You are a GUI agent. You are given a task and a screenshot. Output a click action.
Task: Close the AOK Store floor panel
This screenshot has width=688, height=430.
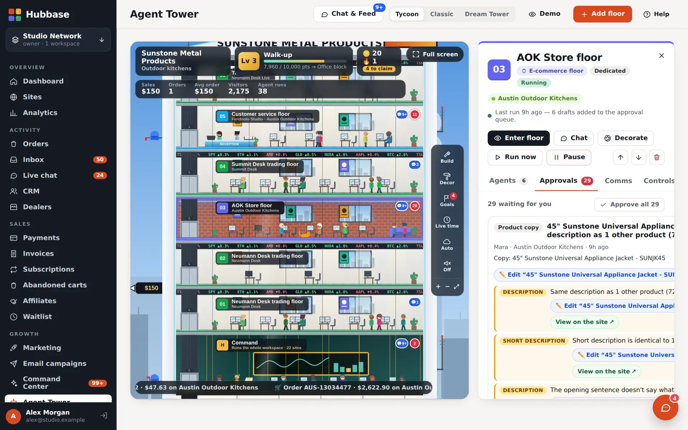(x=661, y=56)
